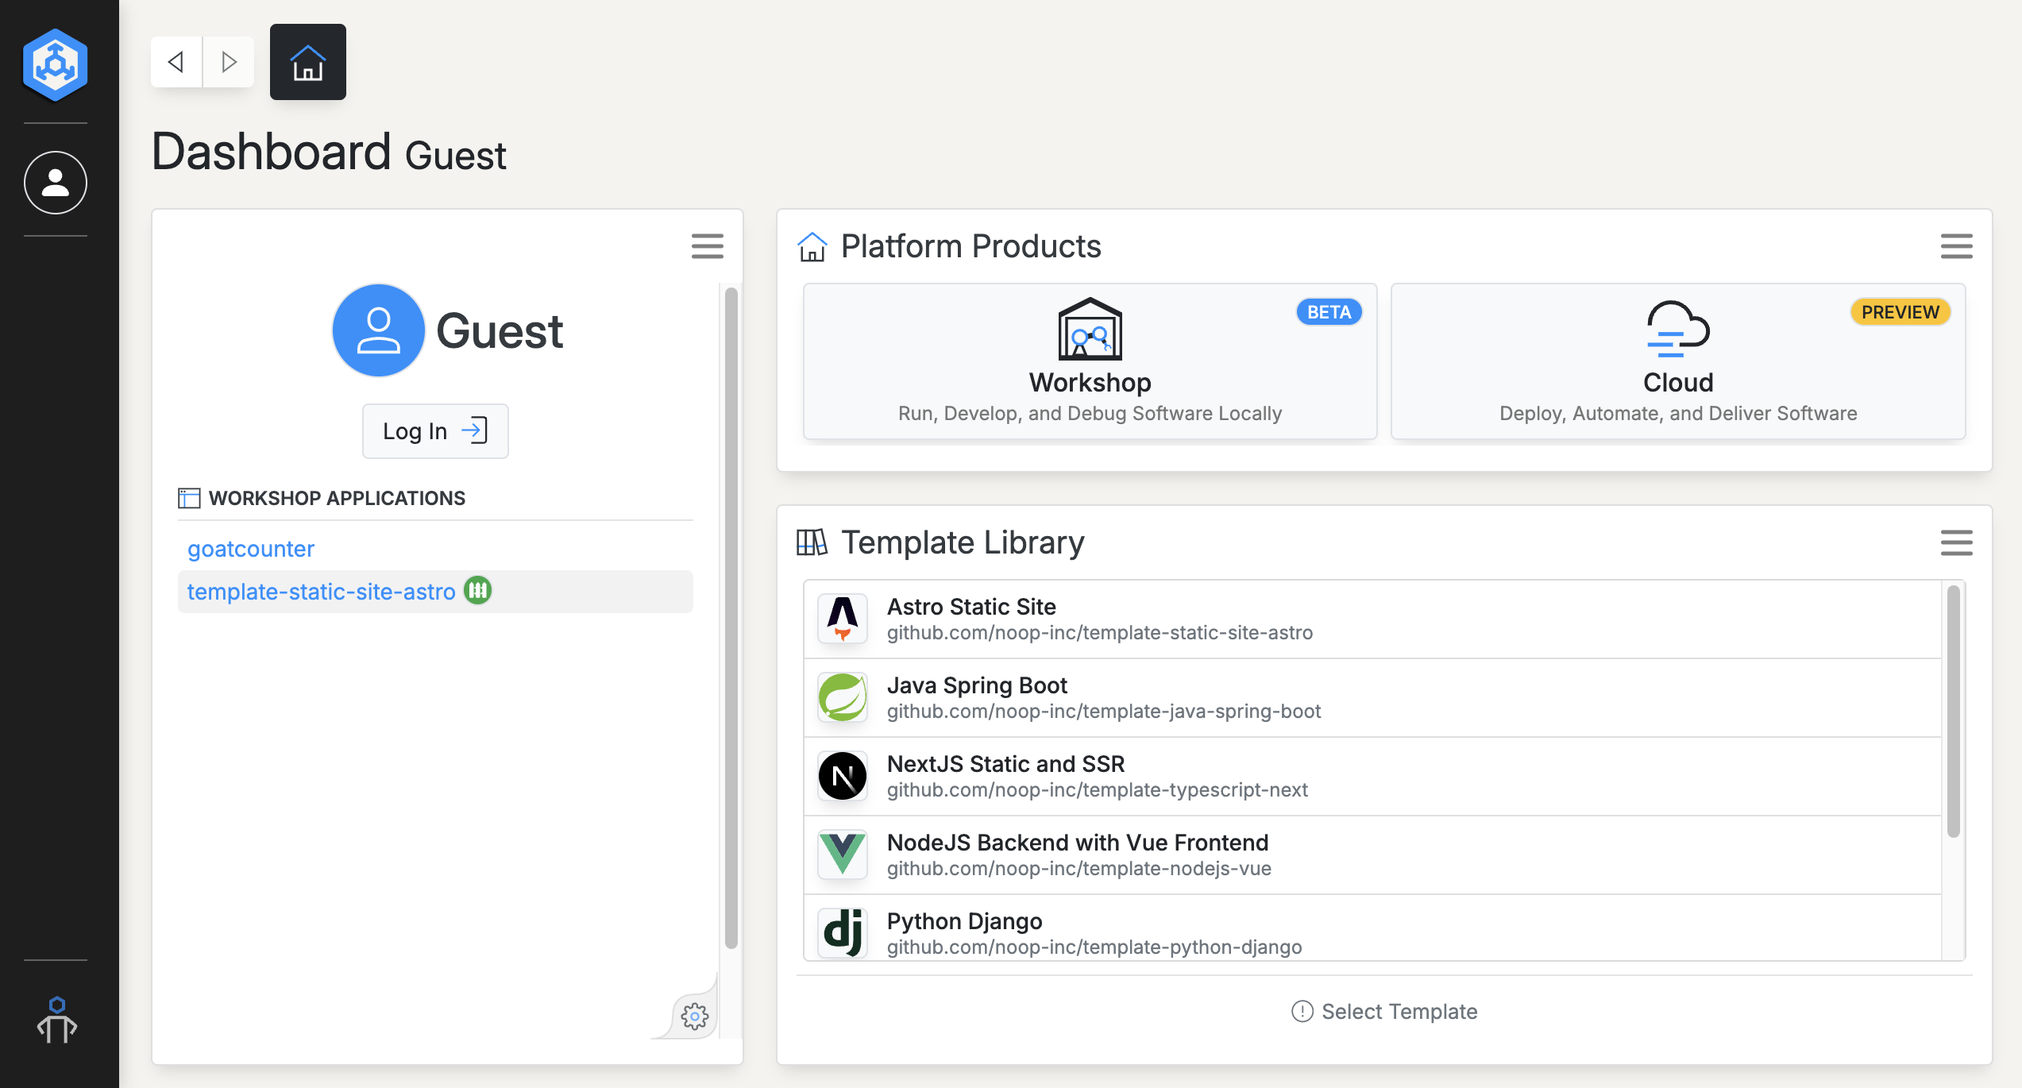Navigate forward with the right arrow

coord(229,62)
